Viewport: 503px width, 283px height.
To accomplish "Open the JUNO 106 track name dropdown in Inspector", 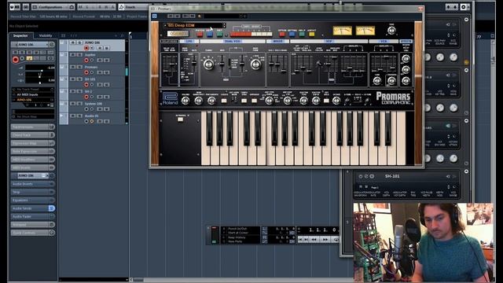I will 30,45.
